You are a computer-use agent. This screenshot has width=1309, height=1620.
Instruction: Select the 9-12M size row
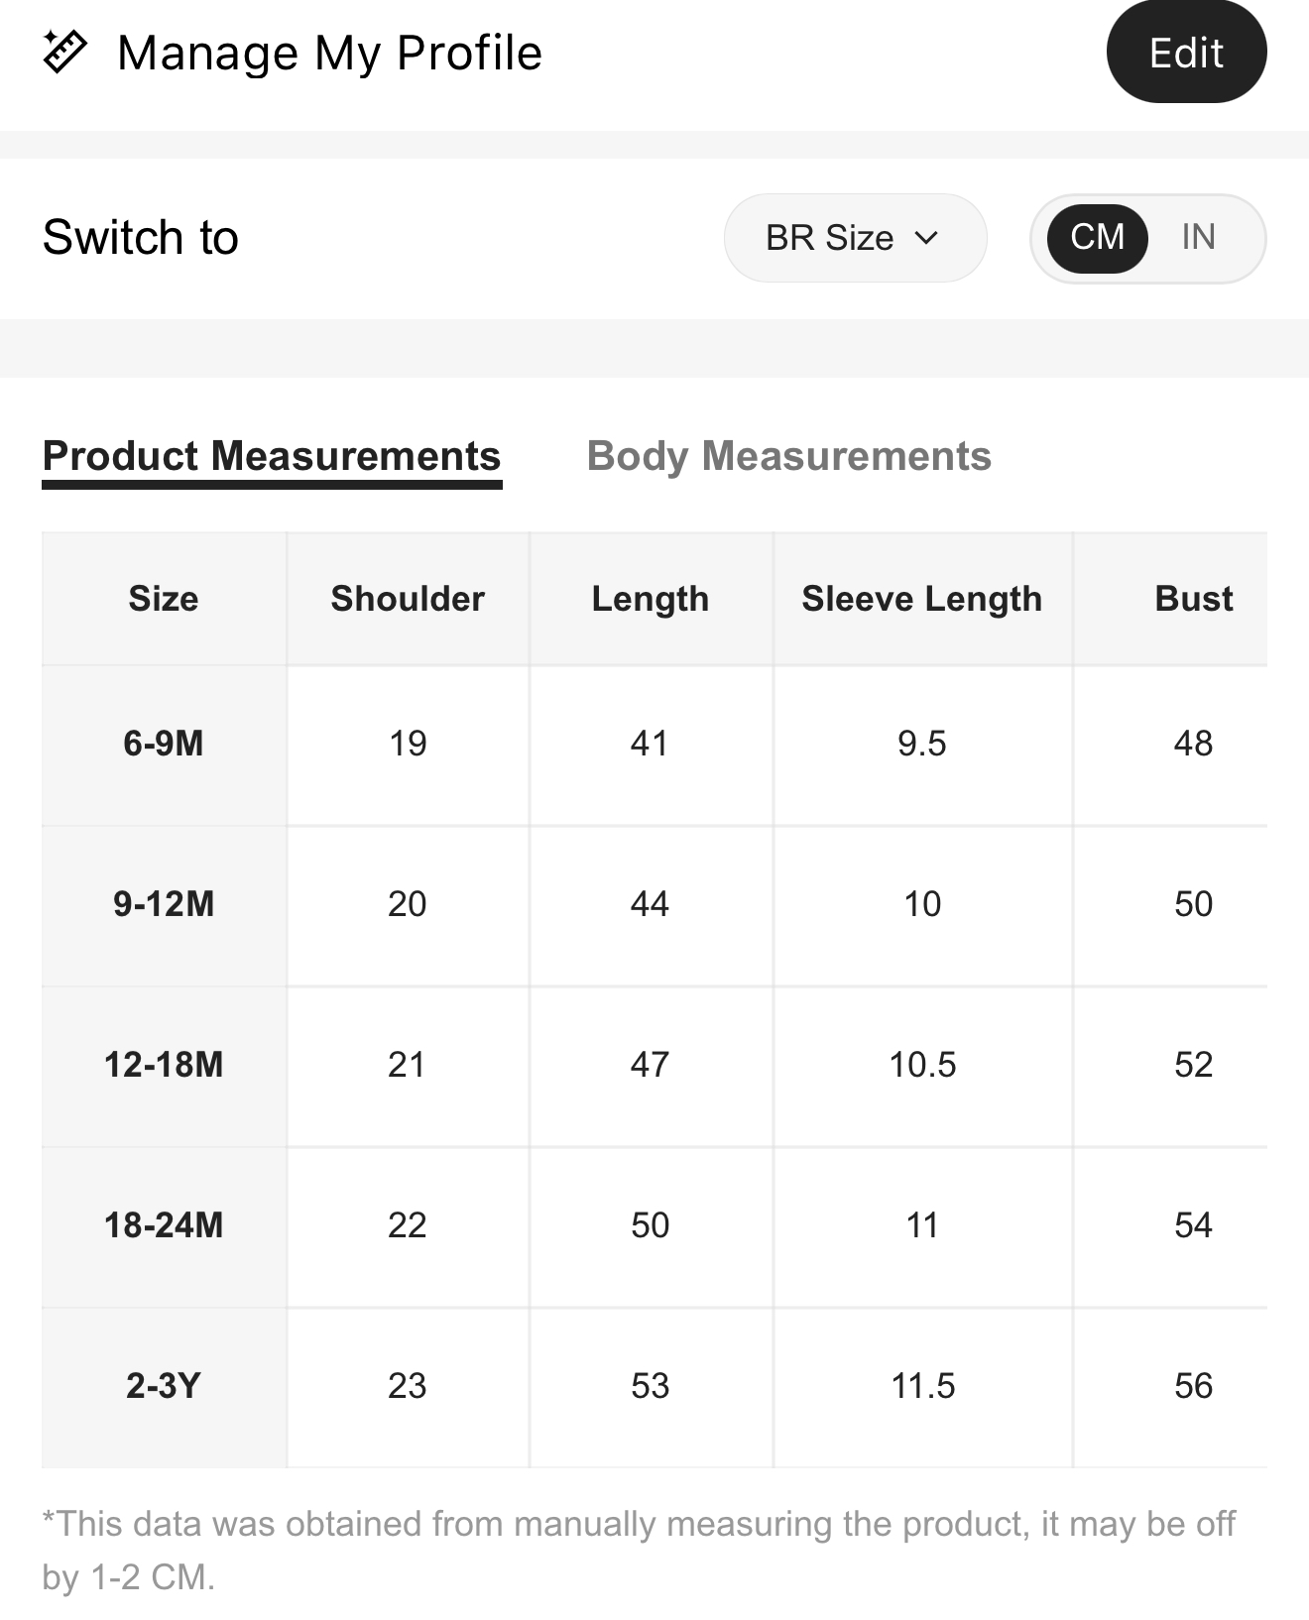pos(654,905)
